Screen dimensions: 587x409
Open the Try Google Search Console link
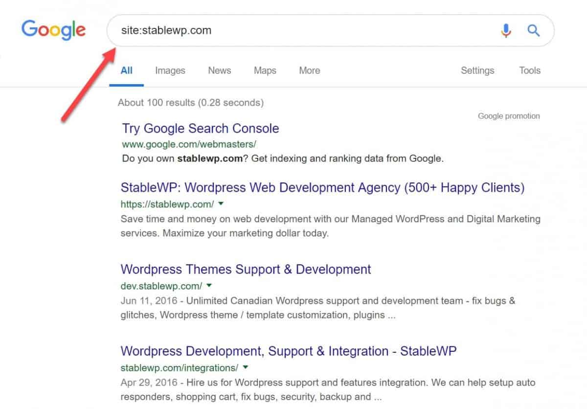click(x=201, y=129)
